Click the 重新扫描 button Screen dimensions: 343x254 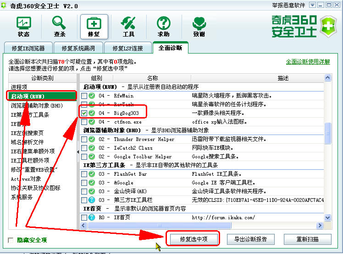[x=307, y=239]
